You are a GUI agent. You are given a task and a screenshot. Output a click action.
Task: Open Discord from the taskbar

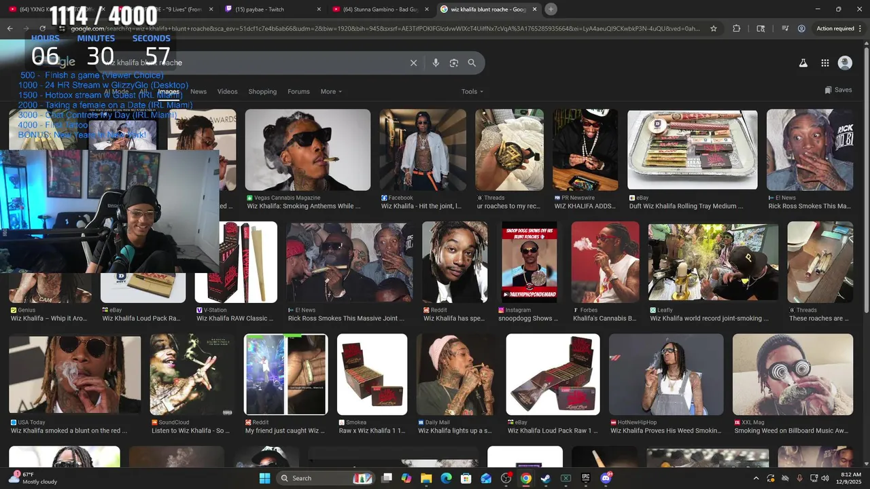pos(606,478)
